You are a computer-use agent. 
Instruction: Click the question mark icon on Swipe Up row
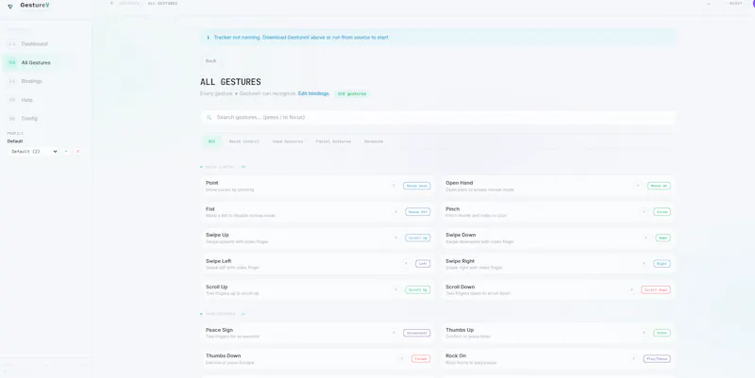pos(395,238)
